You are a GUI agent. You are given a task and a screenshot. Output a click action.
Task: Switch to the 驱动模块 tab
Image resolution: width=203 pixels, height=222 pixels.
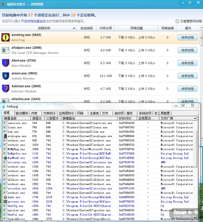22,113
